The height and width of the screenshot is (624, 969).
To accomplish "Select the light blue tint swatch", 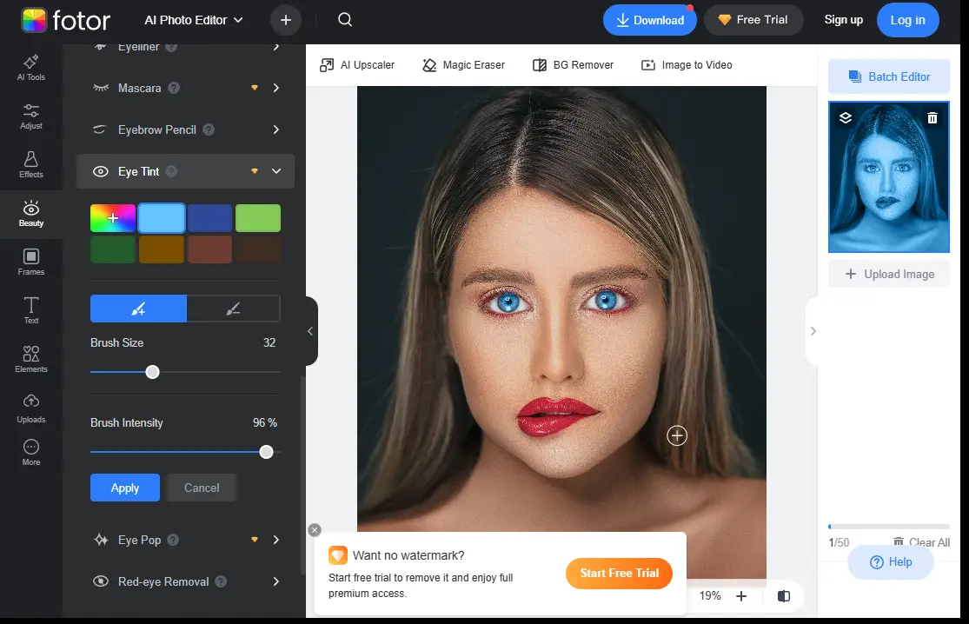I will 162,218.
